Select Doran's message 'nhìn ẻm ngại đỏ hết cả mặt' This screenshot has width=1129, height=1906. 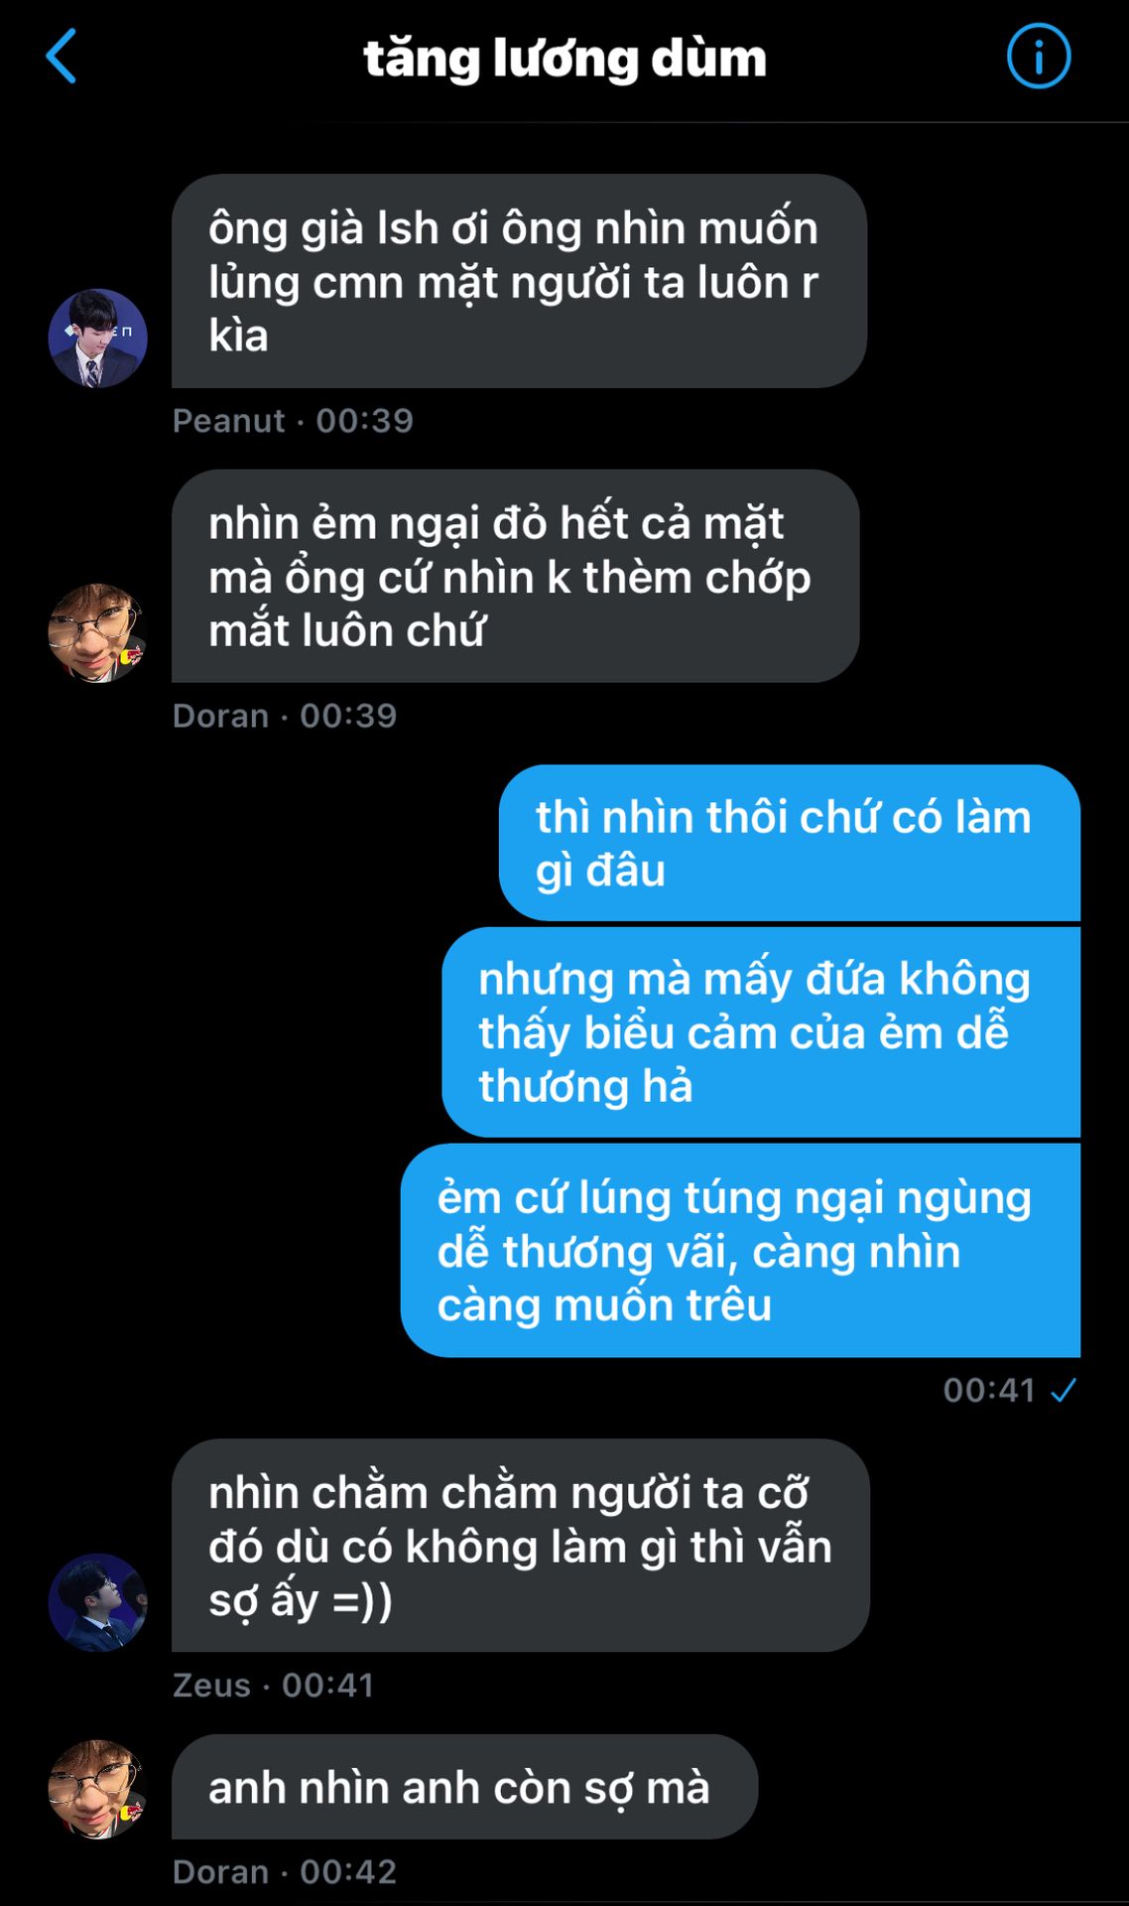pyautogui.click(x=515, y=576)
